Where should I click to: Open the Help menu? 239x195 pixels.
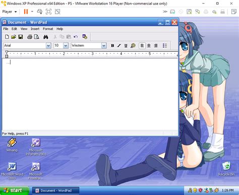[x=59, y=29]
